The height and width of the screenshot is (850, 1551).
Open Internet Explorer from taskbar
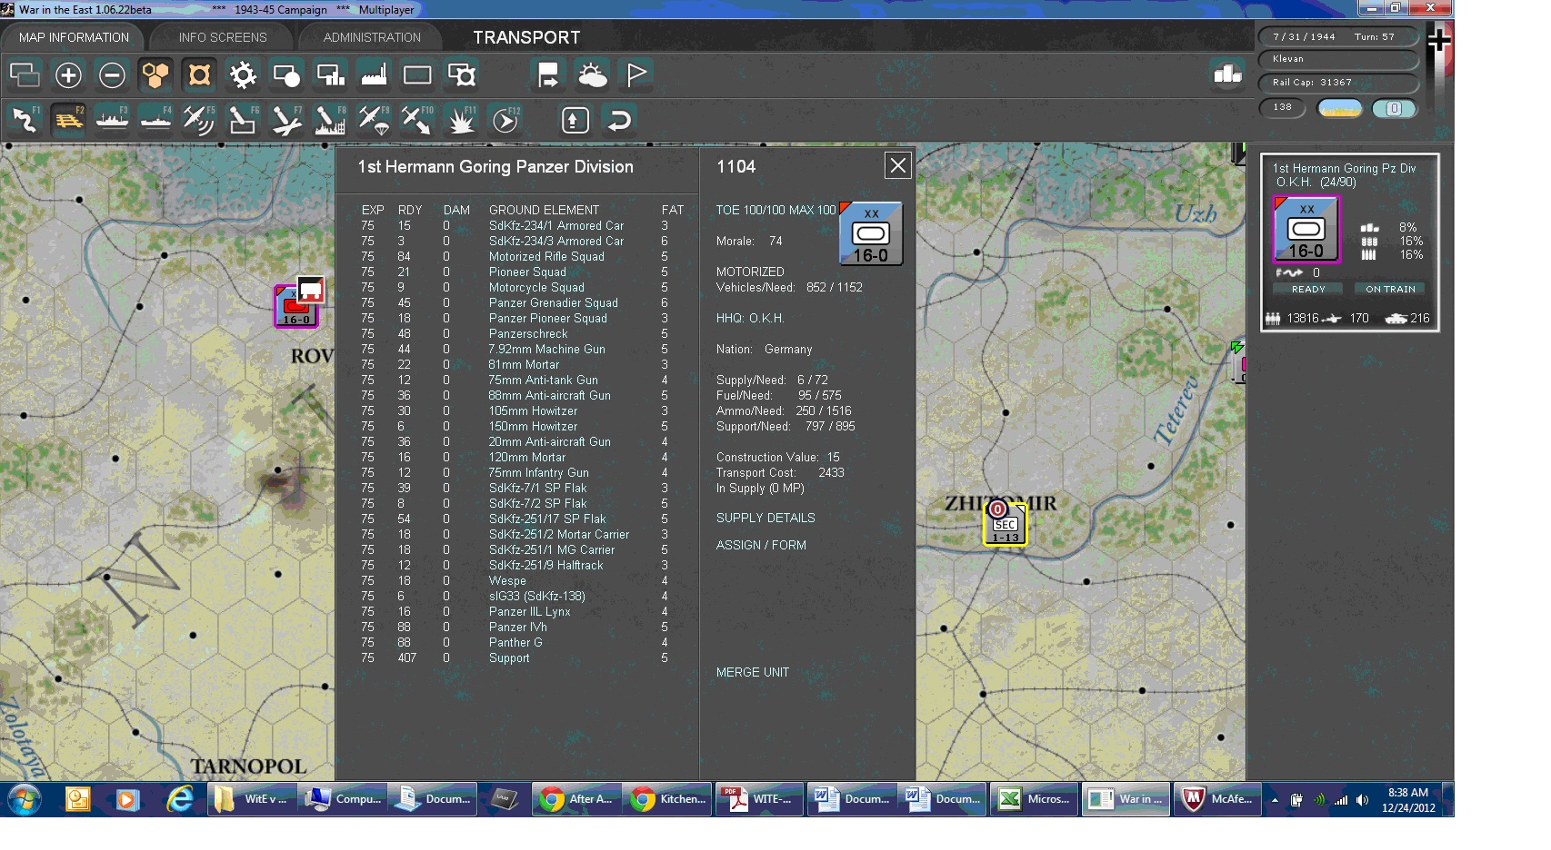tap(180, 799)
